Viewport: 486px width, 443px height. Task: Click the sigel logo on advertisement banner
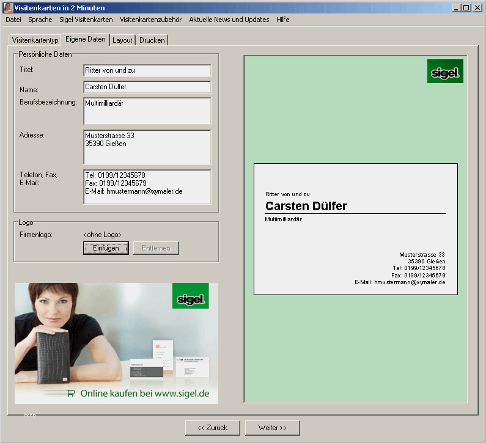191,296
